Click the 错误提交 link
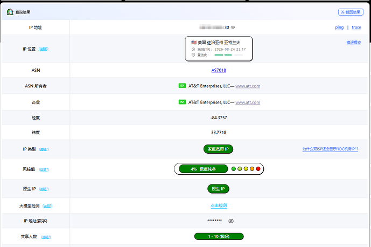The image size is (371, 247). pos(354,43)
